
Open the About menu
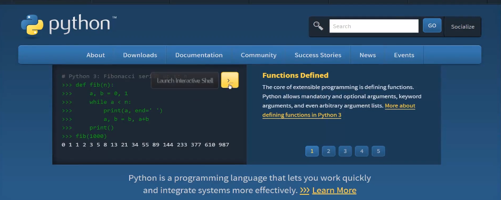[x=96, y=55]
